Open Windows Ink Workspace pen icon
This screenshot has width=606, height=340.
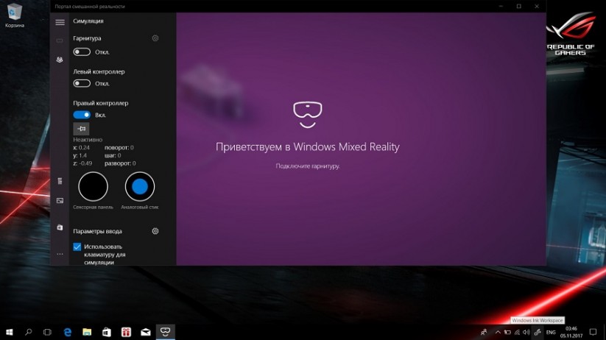pyautogui.click(x=538, y=333)
